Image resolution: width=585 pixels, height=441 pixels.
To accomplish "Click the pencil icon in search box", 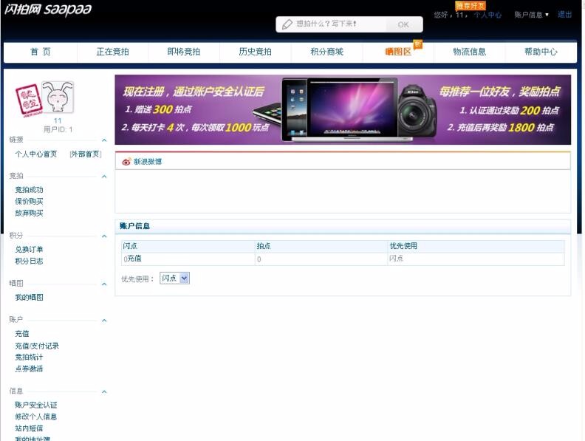I will (287, 24).
